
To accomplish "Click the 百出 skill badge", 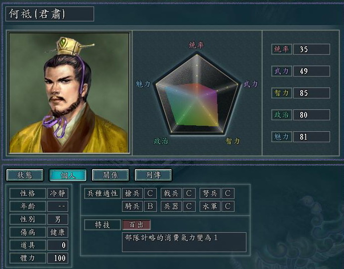I will pyautogui.click(x=136, y=225).
